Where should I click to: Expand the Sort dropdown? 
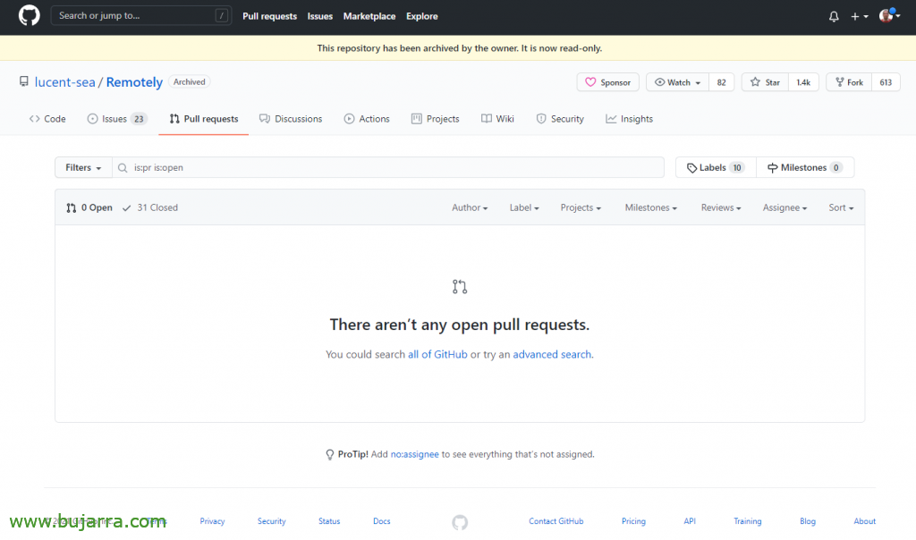click(840, 207)
